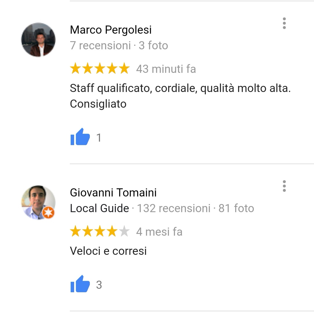Open the Marco Pergolesi name link

(x=110, y=30)
